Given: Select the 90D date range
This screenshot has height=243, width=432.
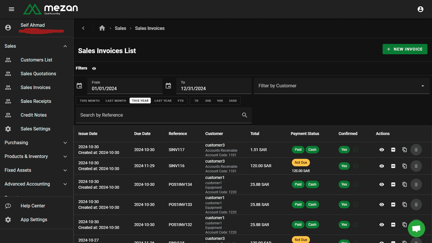Looking at the screenshot, I should pos(220,101).
